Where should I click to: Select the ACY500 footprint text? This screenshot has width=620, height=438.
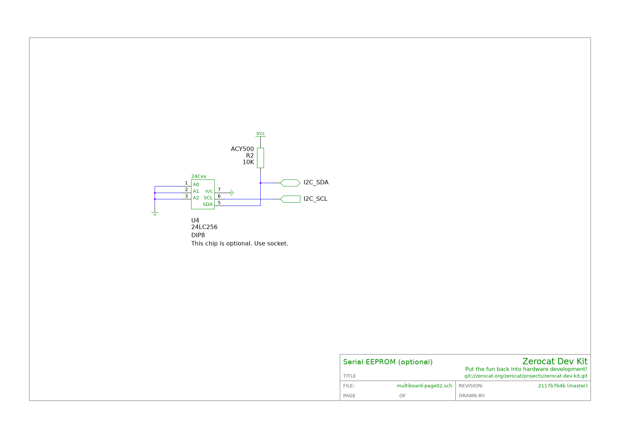pos(242,149)
